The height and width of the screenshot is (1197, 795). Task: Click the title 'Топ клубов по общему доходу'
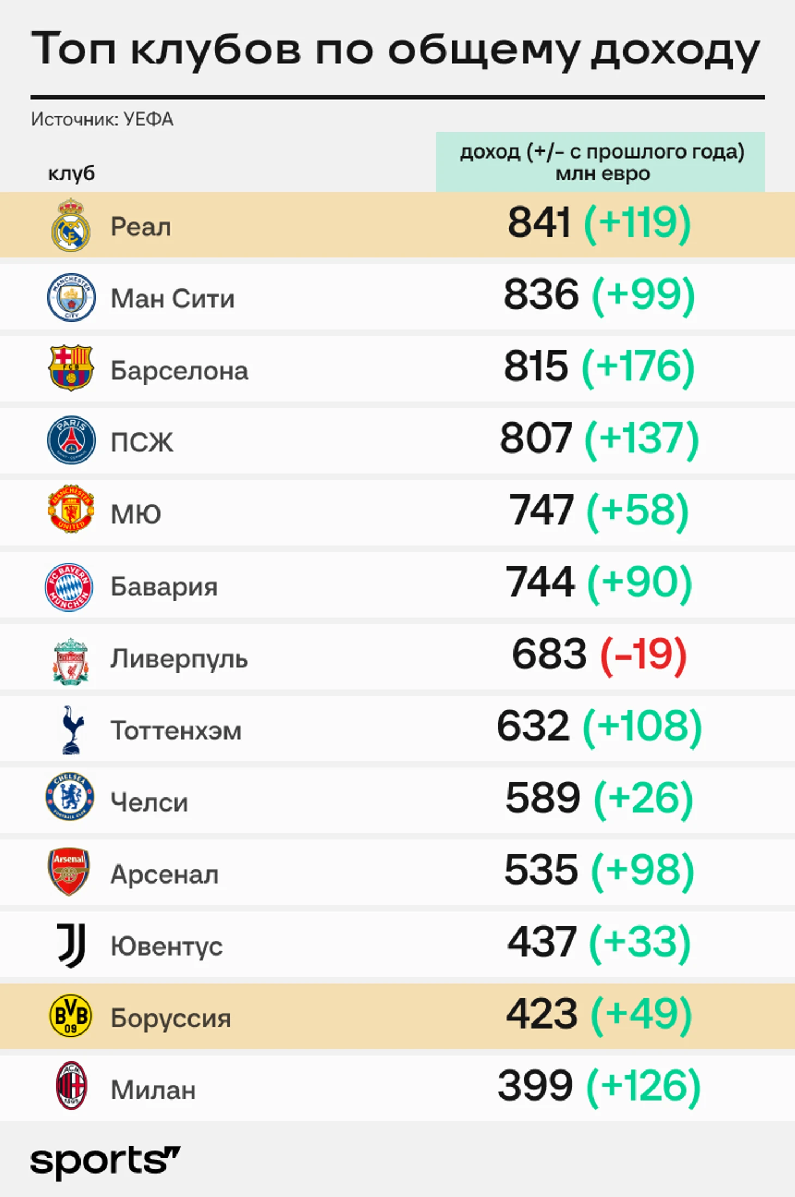click(x=396, y=49)
